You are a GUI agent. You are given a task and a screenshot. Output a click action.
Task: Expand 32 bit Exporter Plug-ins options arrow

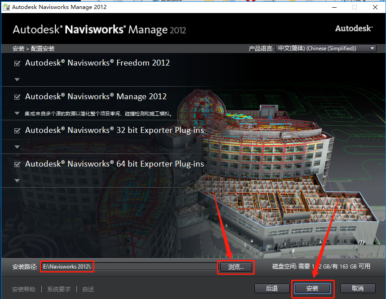17,147
